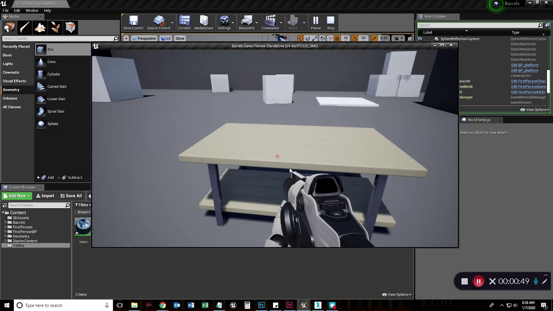Toggle surface snapping in viewport toolbar
Screen dimensions: 553x311
coord(330,38)
